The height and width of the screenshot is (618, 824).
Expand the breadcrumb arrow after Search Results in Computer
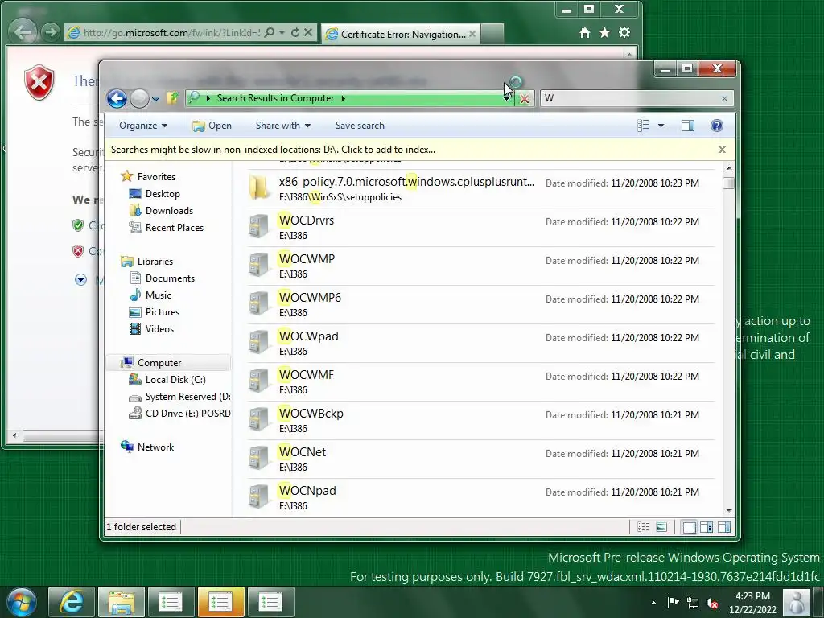pos(344,98)
